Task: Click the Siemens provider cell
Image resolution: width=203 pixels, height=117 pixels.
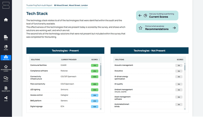Action: tap(64, 101)
